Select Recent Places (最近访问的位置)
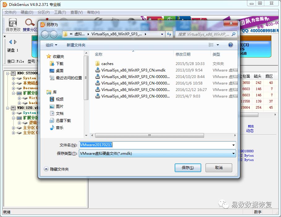This screenshot has height=217, width=281. 66,78
